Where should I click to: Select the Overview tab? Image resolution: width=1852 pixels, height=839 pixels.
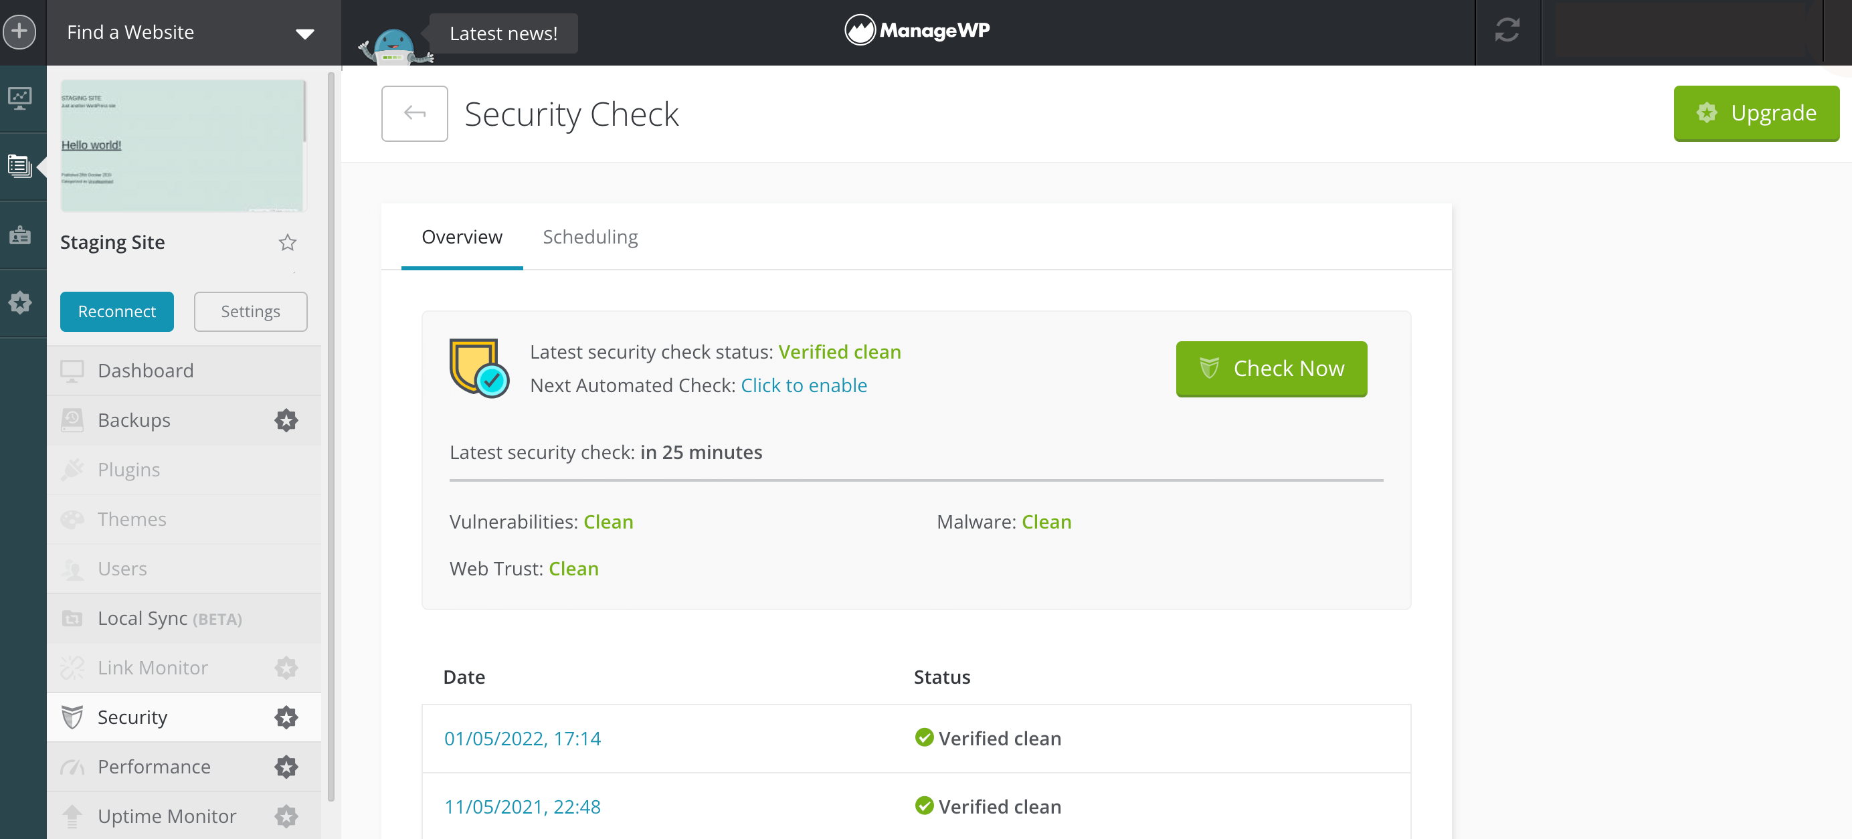[462, 237]
